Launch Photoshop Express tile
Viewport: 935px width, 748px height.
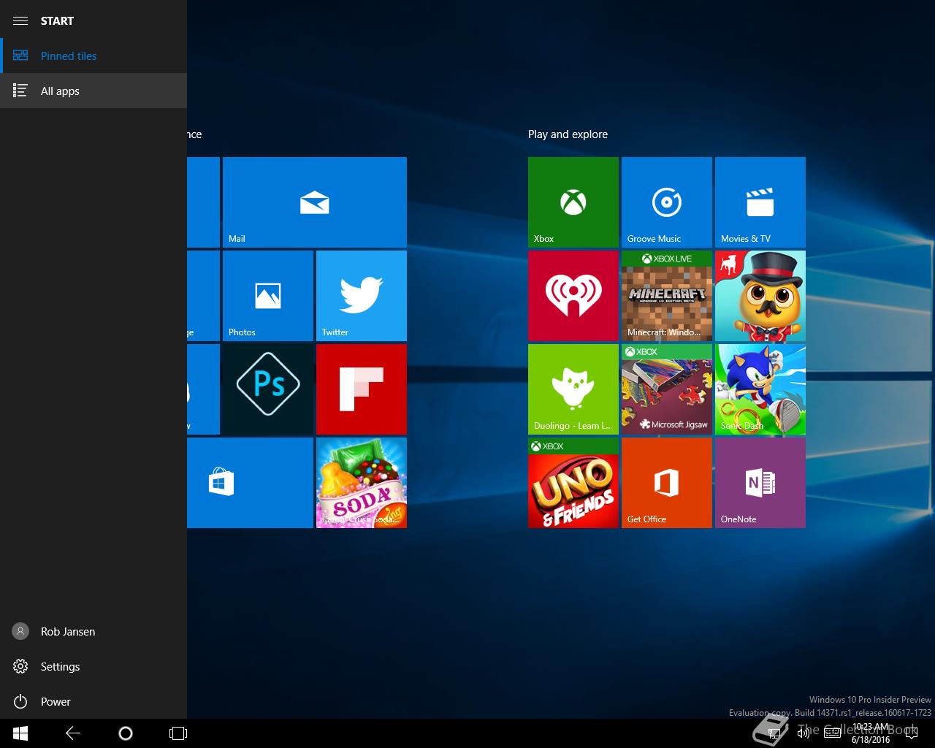coord(268,389)
